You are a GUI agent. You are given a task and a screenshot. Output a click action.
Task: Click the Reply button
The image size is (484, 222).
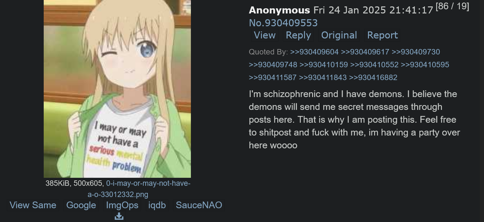click(298, 35)
